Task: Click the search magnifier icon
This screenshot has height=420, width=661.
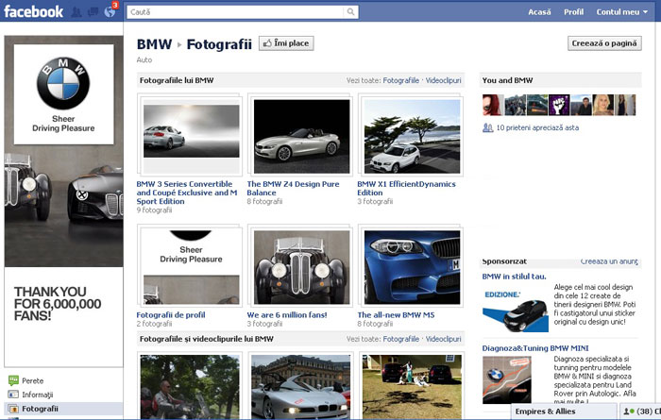Action: coord(350,11)
